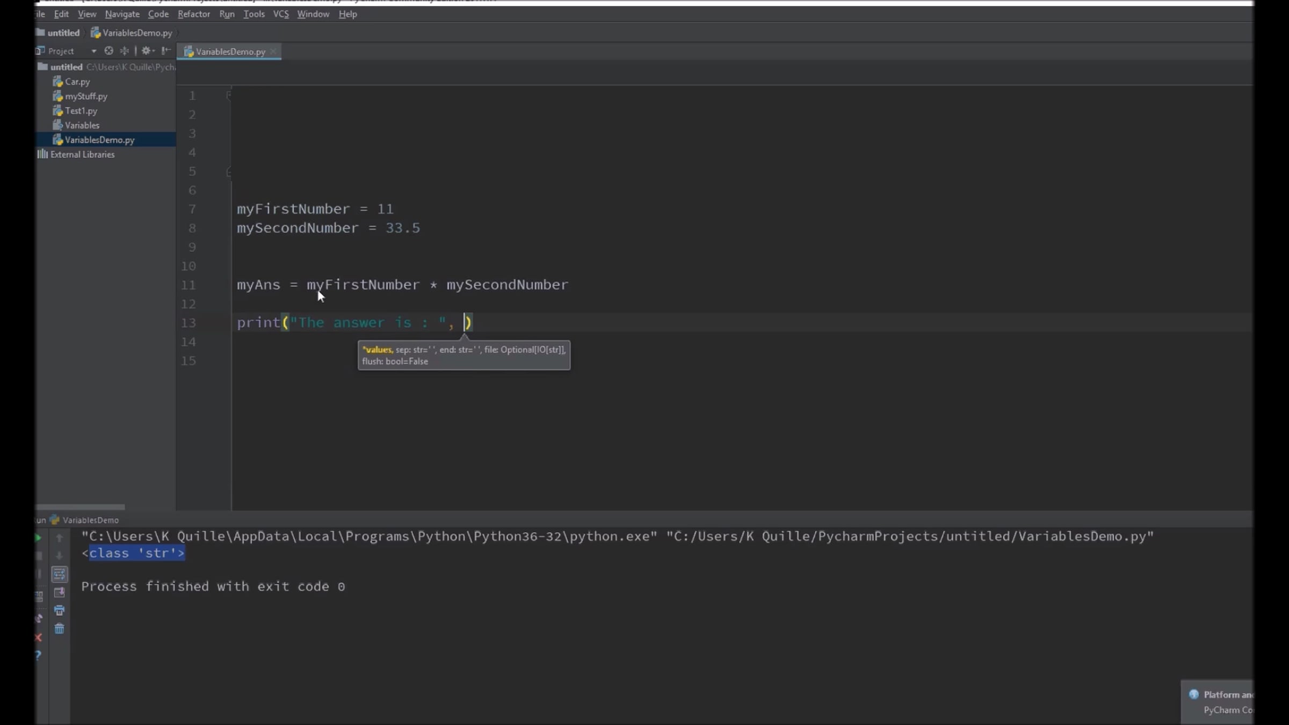Select the Variables file in project tree
This screenshot has width=1289, height=725.
[x=76, y=125]
